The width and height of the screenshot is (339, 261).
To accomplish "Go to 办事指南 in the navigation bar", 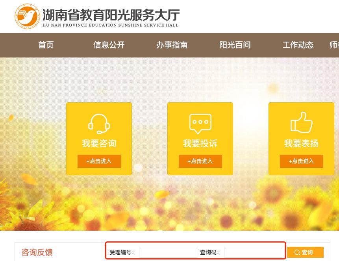I will point(172,45).
